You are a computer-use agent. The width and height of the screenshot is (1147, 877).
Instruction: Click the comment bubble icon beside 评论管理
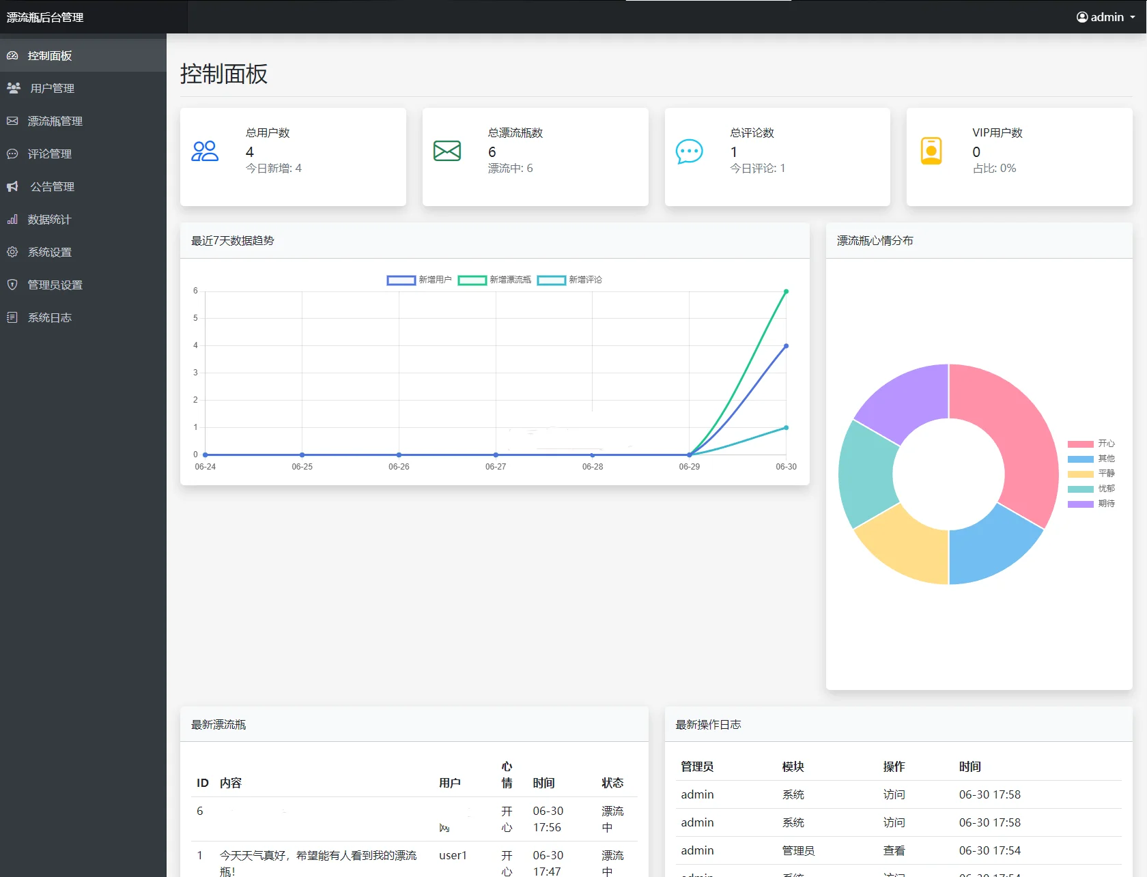[x=12, y=154]
